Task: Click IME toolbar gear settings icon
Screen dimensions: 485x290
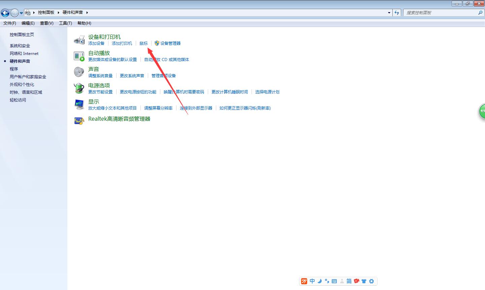Action: [371, 281]
